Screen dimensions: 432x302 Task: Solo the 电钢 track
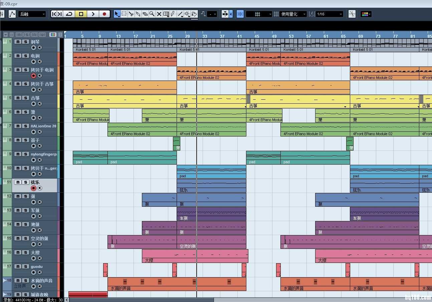pyautogui.click(x=26, y=56)
